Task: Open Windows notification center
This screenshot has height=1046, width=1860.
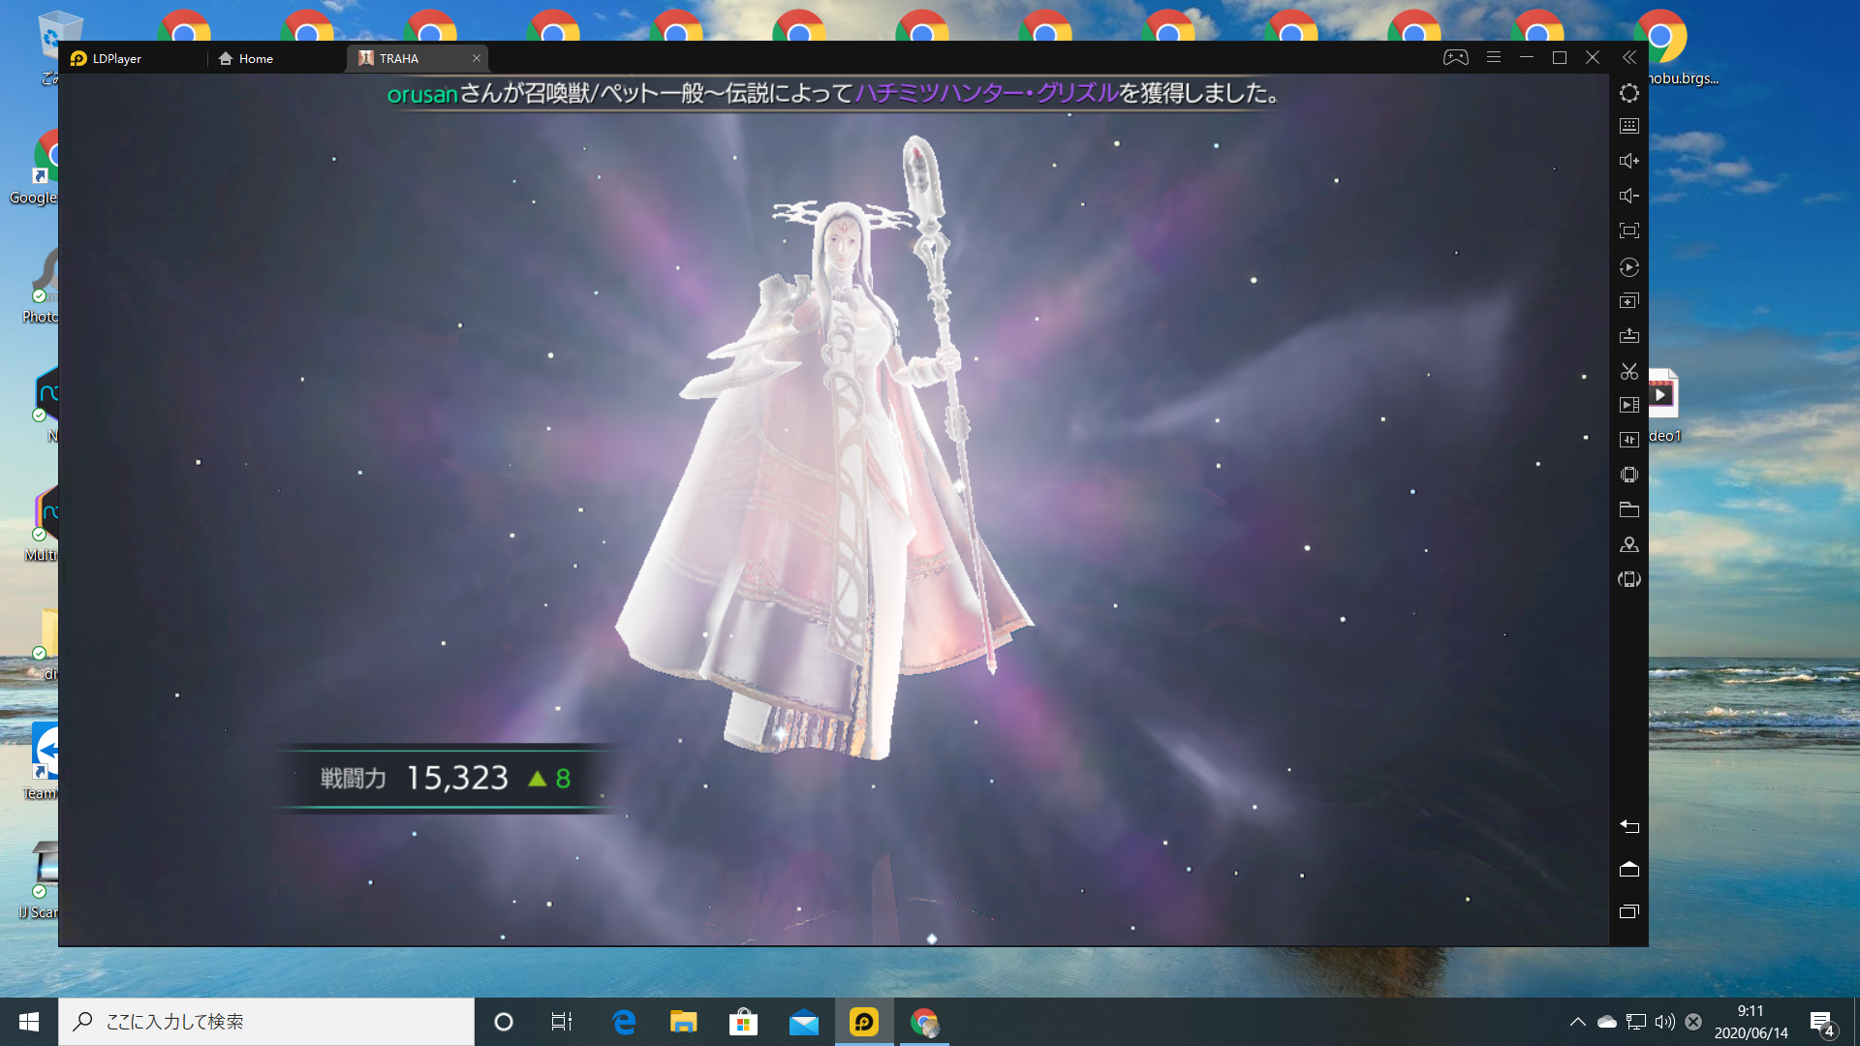Action: click(1822, 1022)
